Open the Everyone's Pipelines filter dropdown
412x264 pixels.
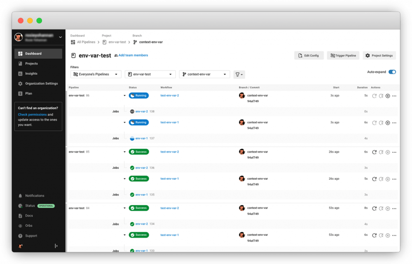pos(95,74)
